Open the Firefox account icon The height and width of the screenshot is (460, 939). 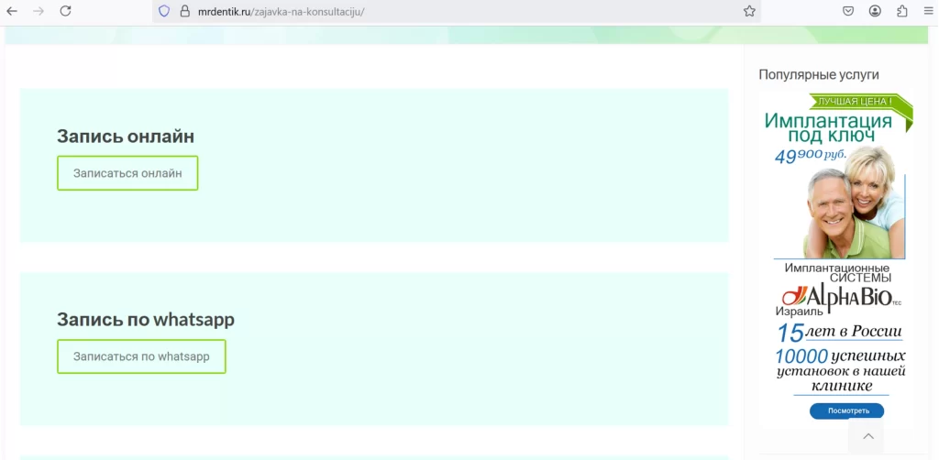tap(876, 11)
